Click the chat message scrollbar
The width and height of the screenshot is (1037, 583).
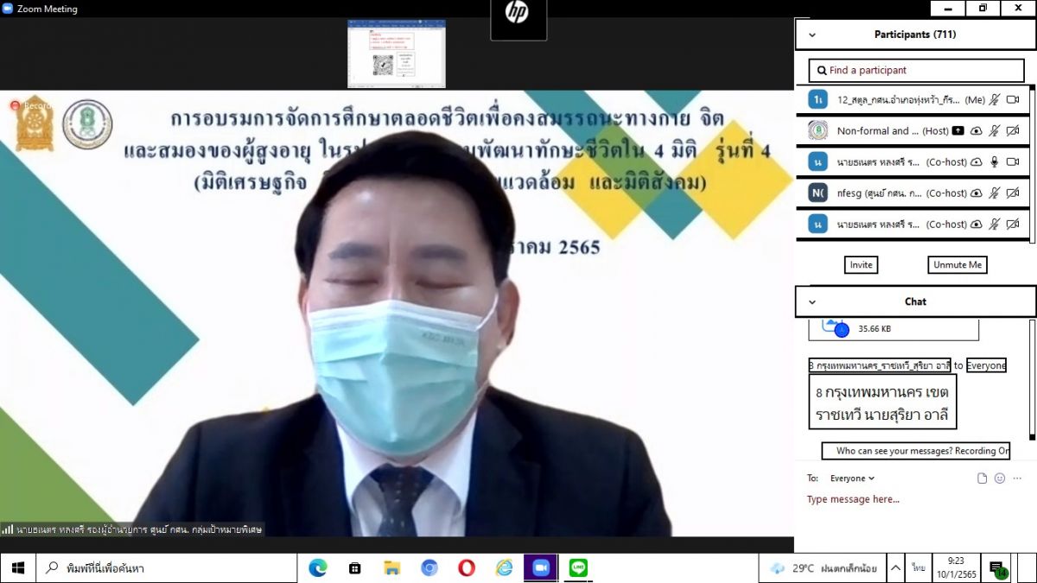pos(1031,380)
